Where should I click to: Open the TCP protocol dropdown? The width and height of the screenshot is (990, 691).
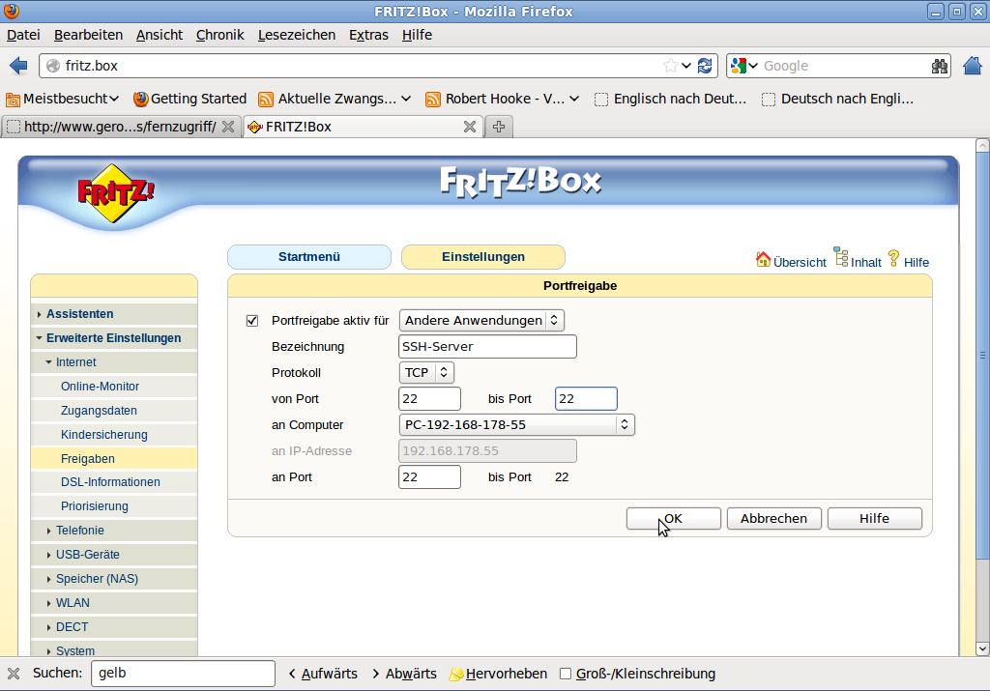pyautogui.click(x=426, y=372)
